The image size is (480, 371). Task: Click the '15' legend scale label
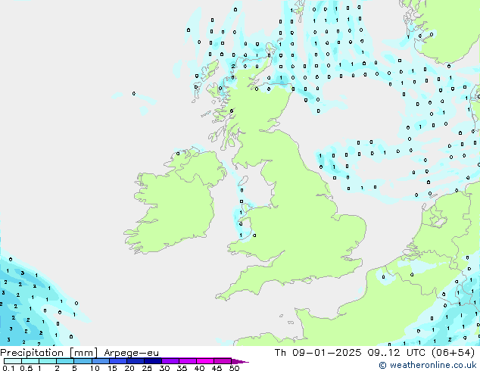(x=112, y=368)
